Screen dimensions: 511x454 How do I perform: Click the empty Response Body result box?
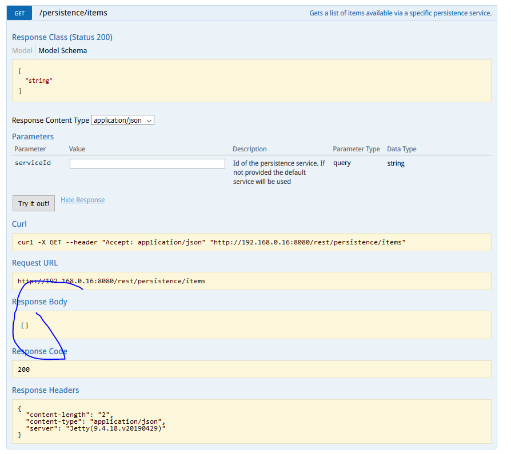[x=251, y=325]
